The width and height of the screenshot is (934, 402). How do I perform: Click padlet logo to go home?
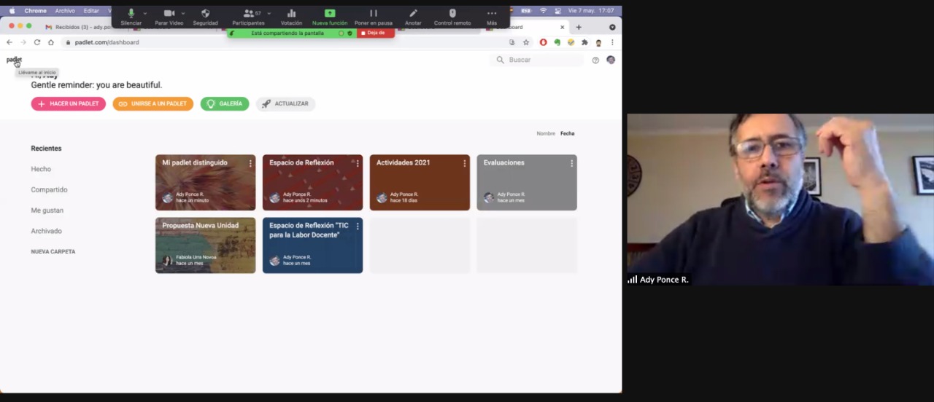point(14,60)
